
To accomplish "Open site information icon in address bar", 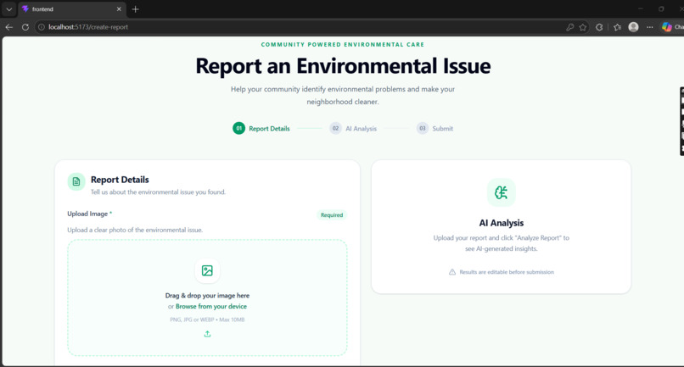I will 42,27.
